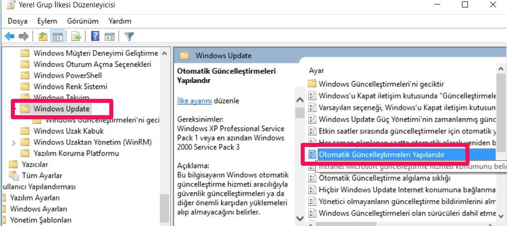Click the Up one level folder icon
The height and width of the screenshot is (226, 507).
[x=43, y=36]
